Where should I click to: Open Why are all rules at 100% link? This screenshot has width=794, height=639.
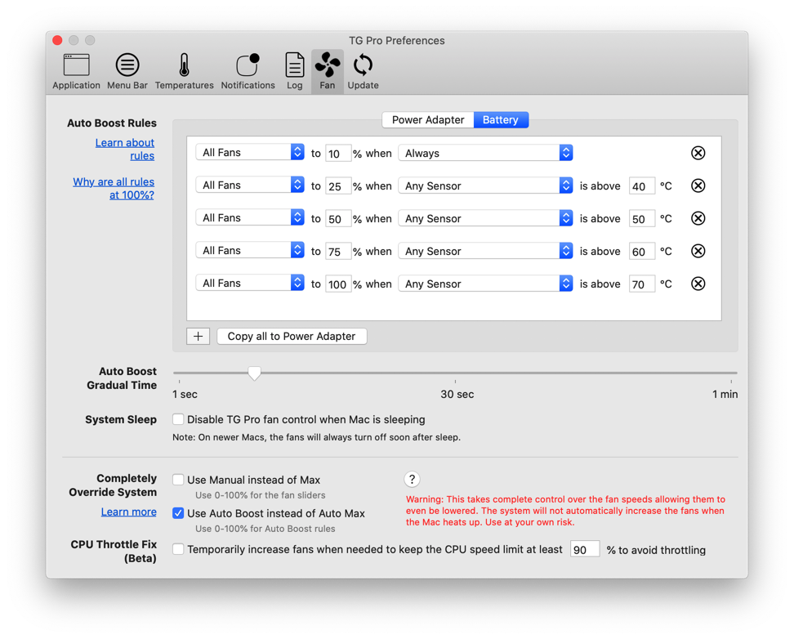coord(114,188)
